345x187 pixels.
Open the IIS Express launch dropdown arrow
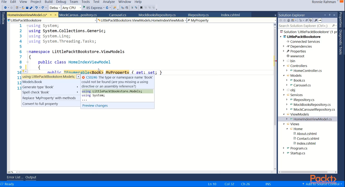click(x=104, y=8)
